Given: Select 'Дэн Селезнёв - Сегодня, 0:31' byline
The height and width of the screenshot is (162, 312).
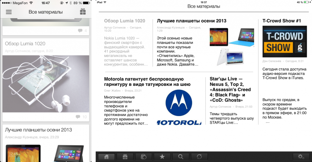Looking at the screenshot, I should pyautogui.click(x=283, y=61).
